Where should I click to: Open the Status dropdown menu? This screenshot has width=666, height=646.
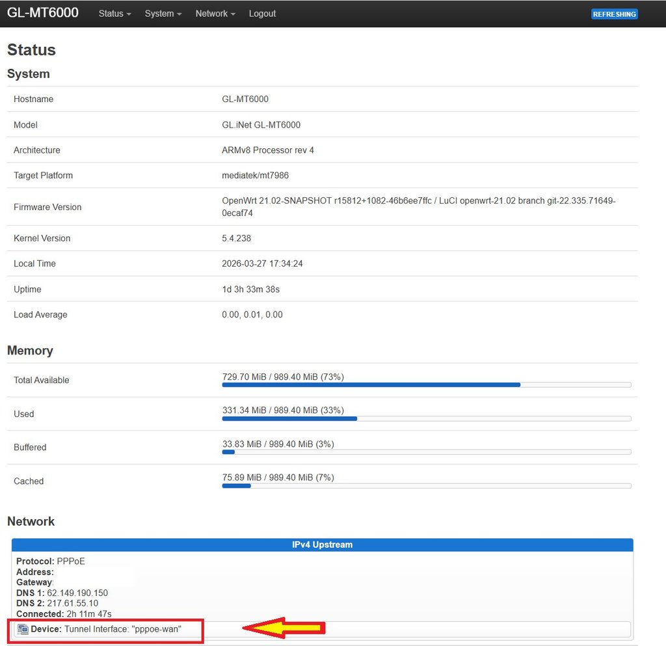coord(114,14)
